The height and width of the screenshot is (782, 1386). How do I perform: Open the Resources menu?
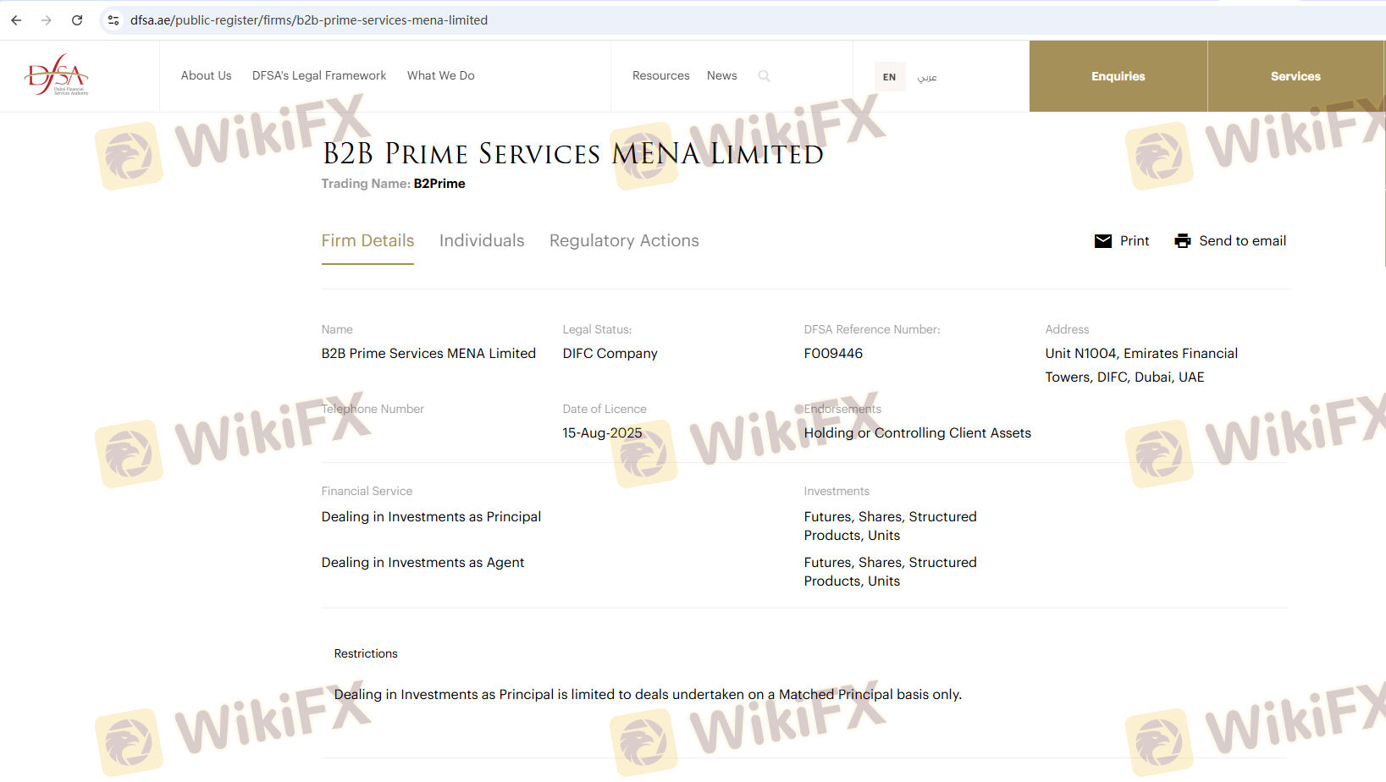[660, 76]
